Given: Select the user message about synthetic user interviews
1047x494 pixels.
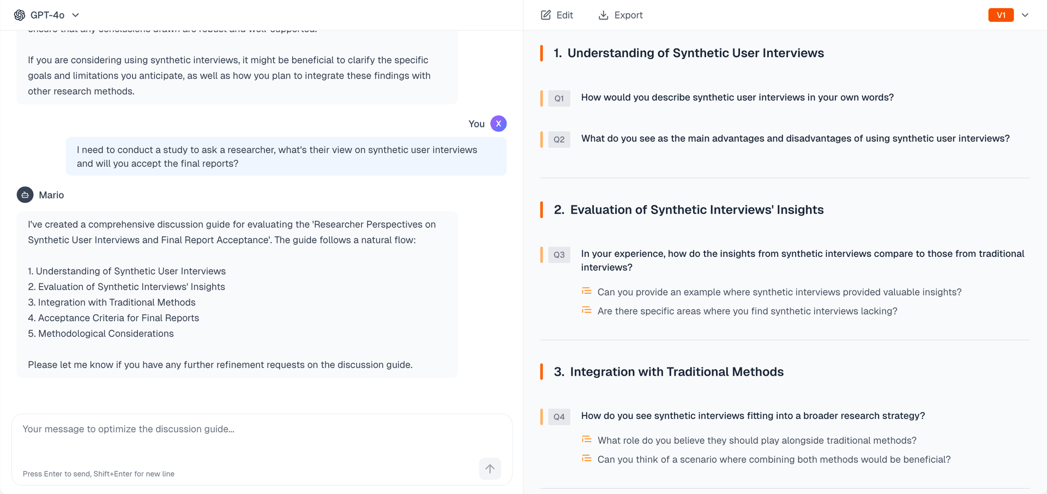Looking at the screenshot, I should click(x=286, y=156).
